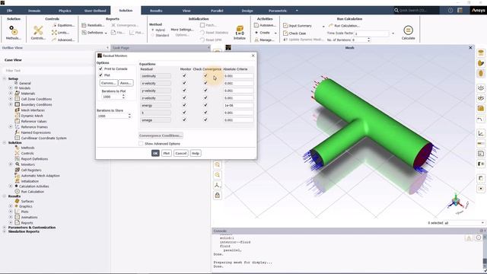Click OK in Residual Monitors dialog
The image size is (487, 274).
155,153
